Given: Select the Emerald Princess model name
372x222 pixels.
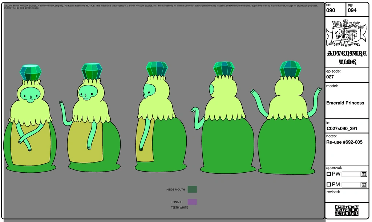Looking at the screenshot, I should (345, 103).
